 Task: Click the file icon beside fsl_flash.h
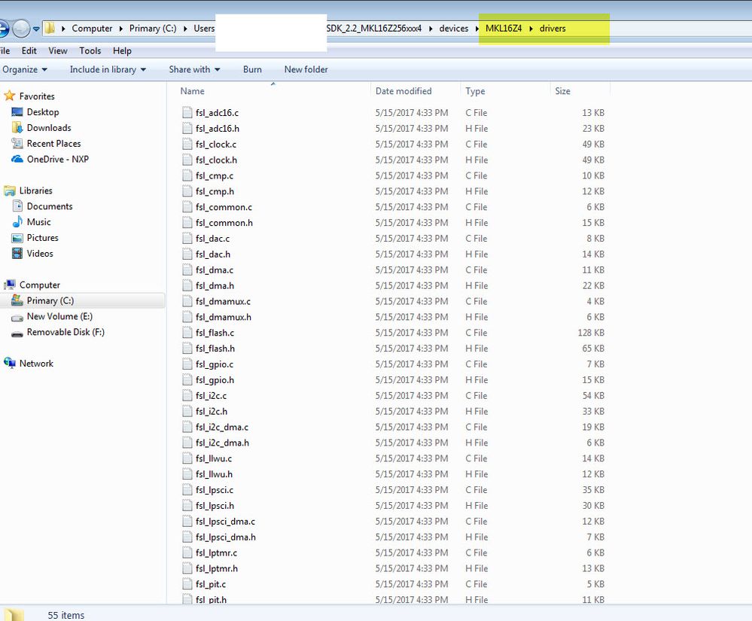pyautogui.click(x=187, y=349)
